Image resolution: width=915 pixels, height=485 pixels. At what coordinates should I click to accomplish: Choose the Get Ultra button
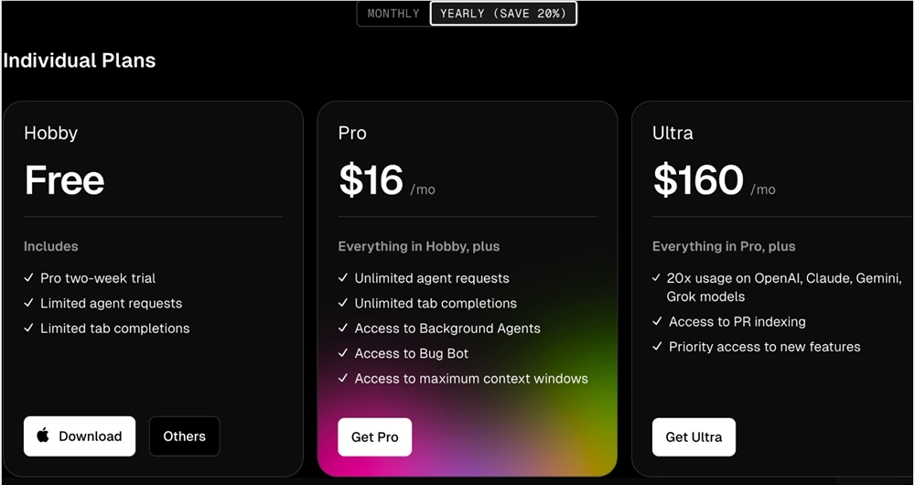pos(694,437)
